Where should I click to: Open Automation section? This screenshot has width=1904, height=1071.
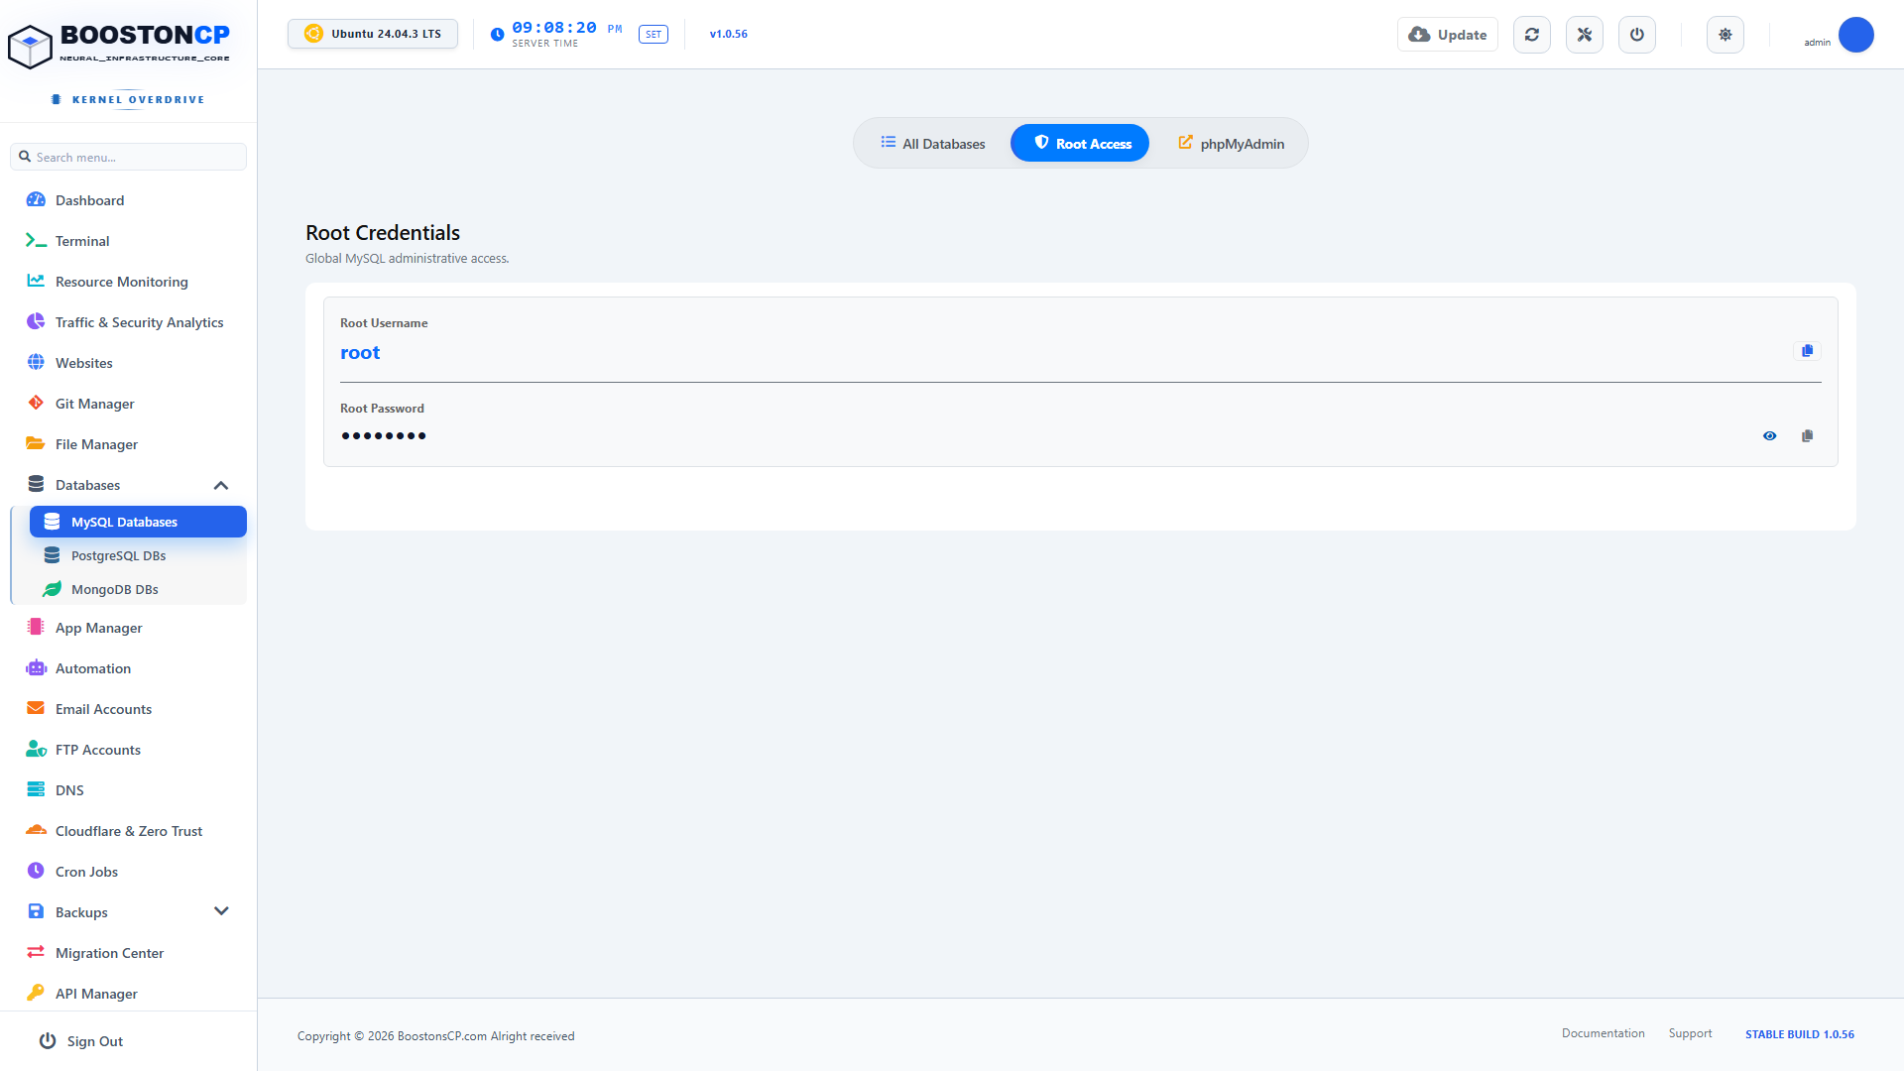click(x=129, y=668)
